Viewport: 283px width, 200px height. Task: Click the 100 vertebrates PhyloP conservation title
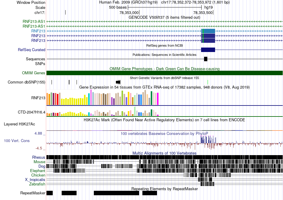pos(164,133)
